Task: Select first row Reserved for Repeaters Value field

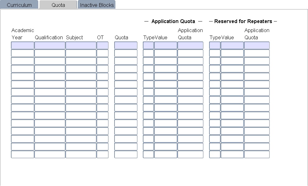Action: click(232, 45)
